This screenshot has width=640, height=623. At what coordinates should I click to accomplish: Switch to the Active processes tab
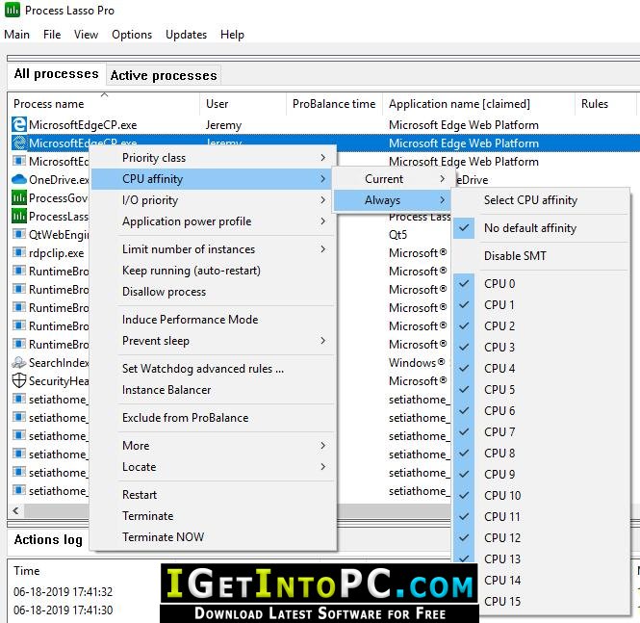tap(164, 75)
